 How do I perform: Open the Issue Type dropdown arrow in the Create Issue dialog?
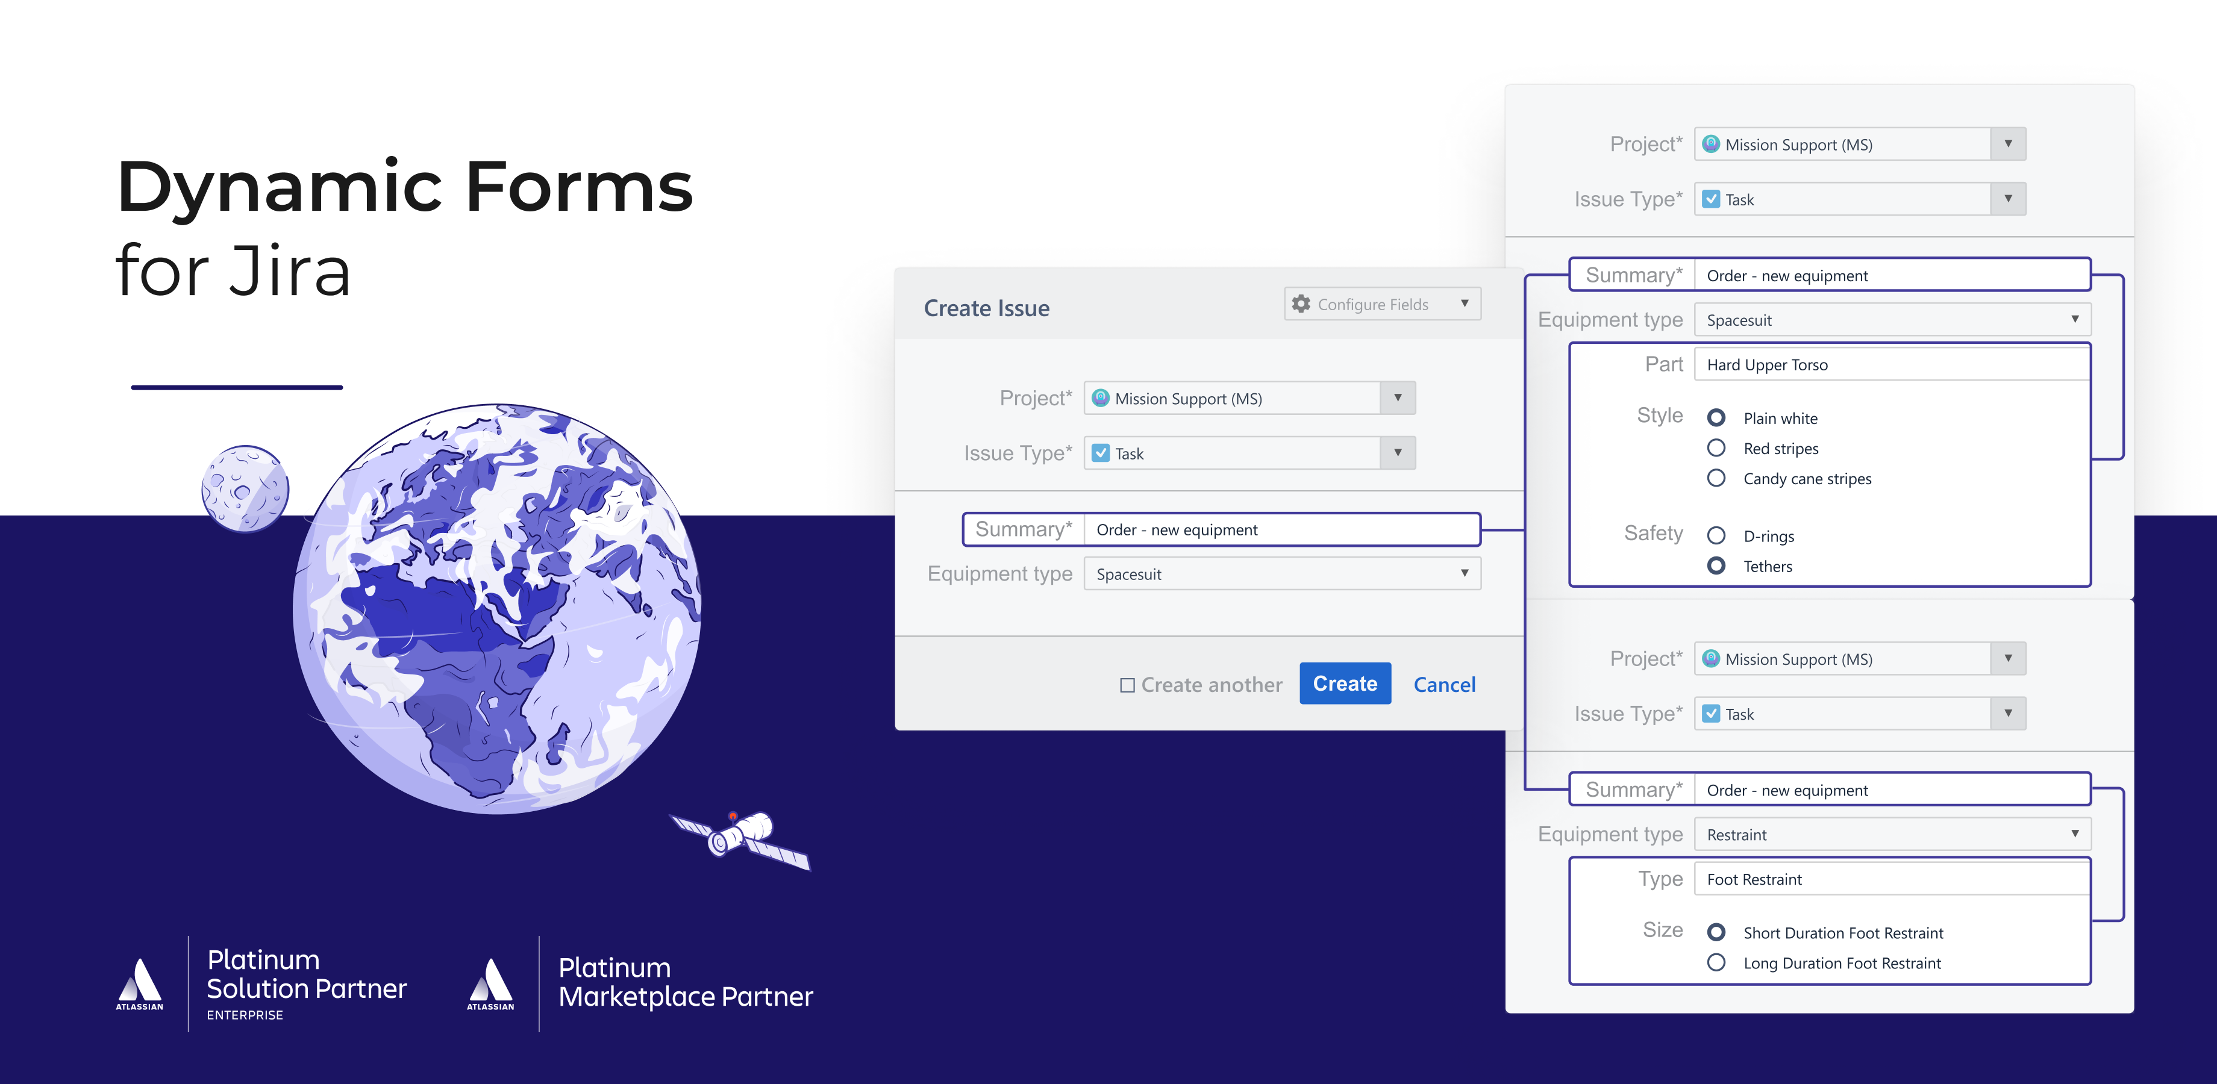point(1398,453)
